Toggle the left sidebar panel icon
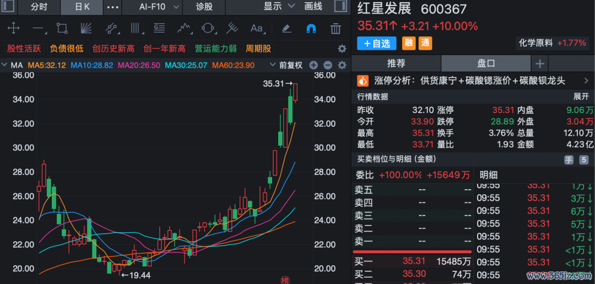 click(9, 7)
